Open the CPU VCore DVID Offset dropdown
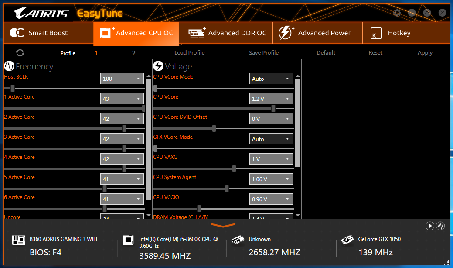The image size is (453, 268). [x=271, y=119]
